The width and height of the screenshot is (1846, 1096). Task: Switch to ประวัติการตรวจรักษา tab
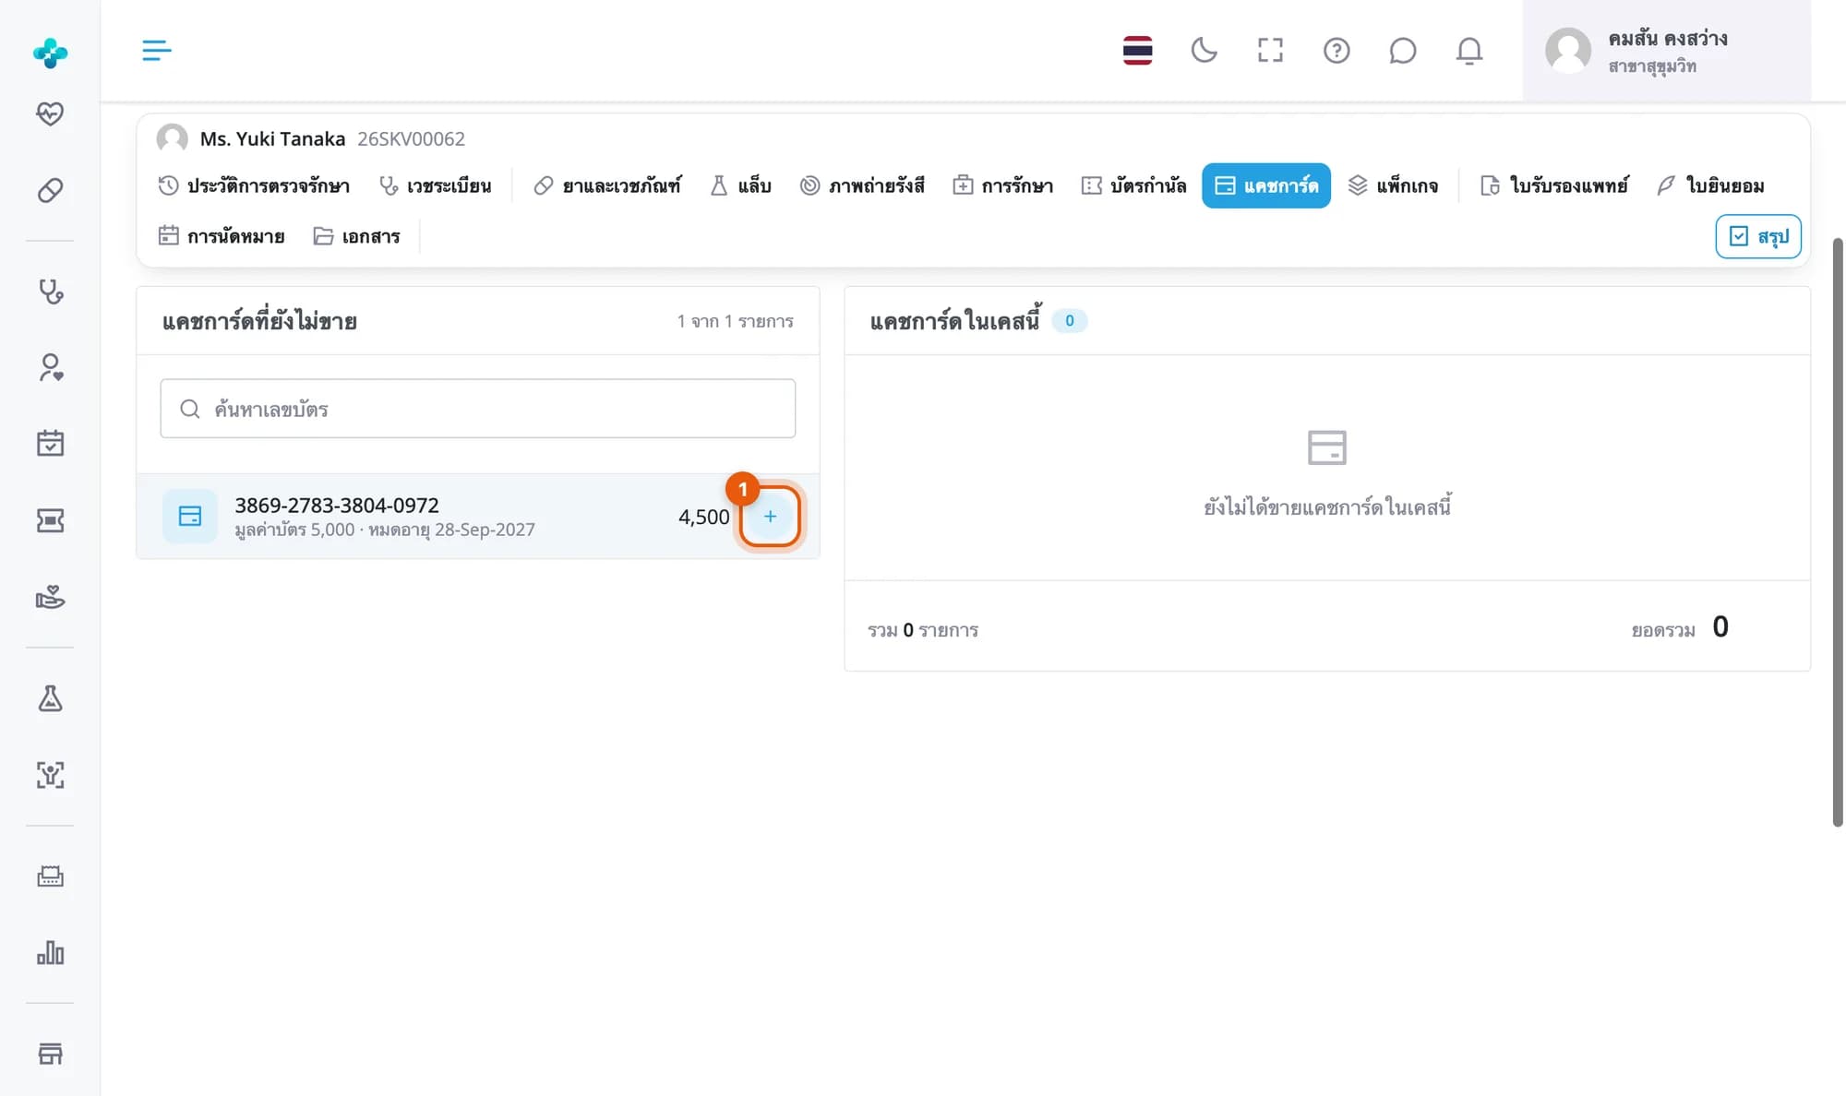(254, 185)
